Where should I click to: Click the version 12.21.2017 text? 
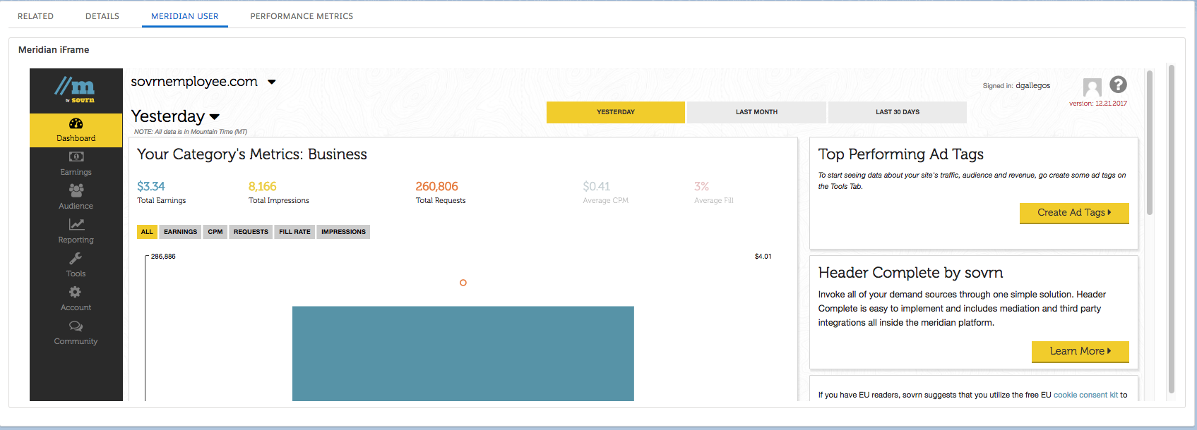point(1098,104)
